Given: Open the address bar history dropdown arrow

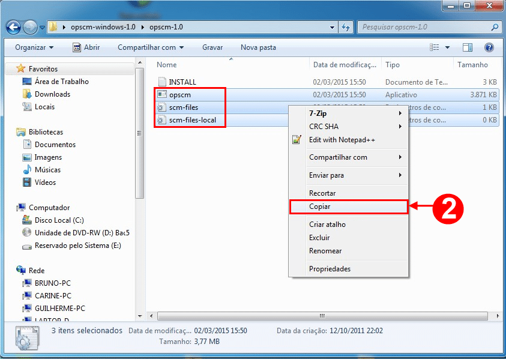Looking at the screenshot, I should click(333, 28).
